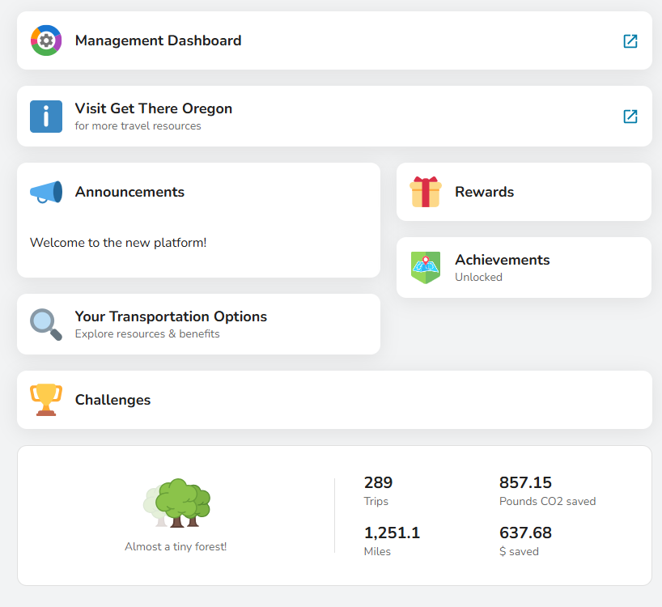Click the blue info icon
Image resolution: width=662 pixels, height=607 pixels.
(x=46, y=117)
